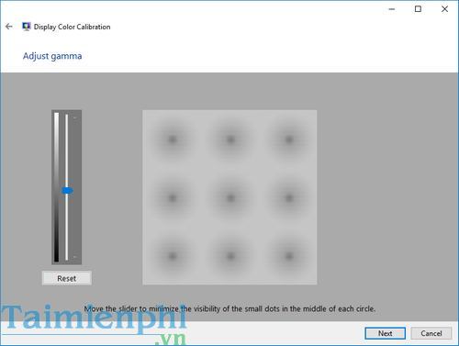Cancel the color calibration wizard
459x346 pixels.
(431, 333)
